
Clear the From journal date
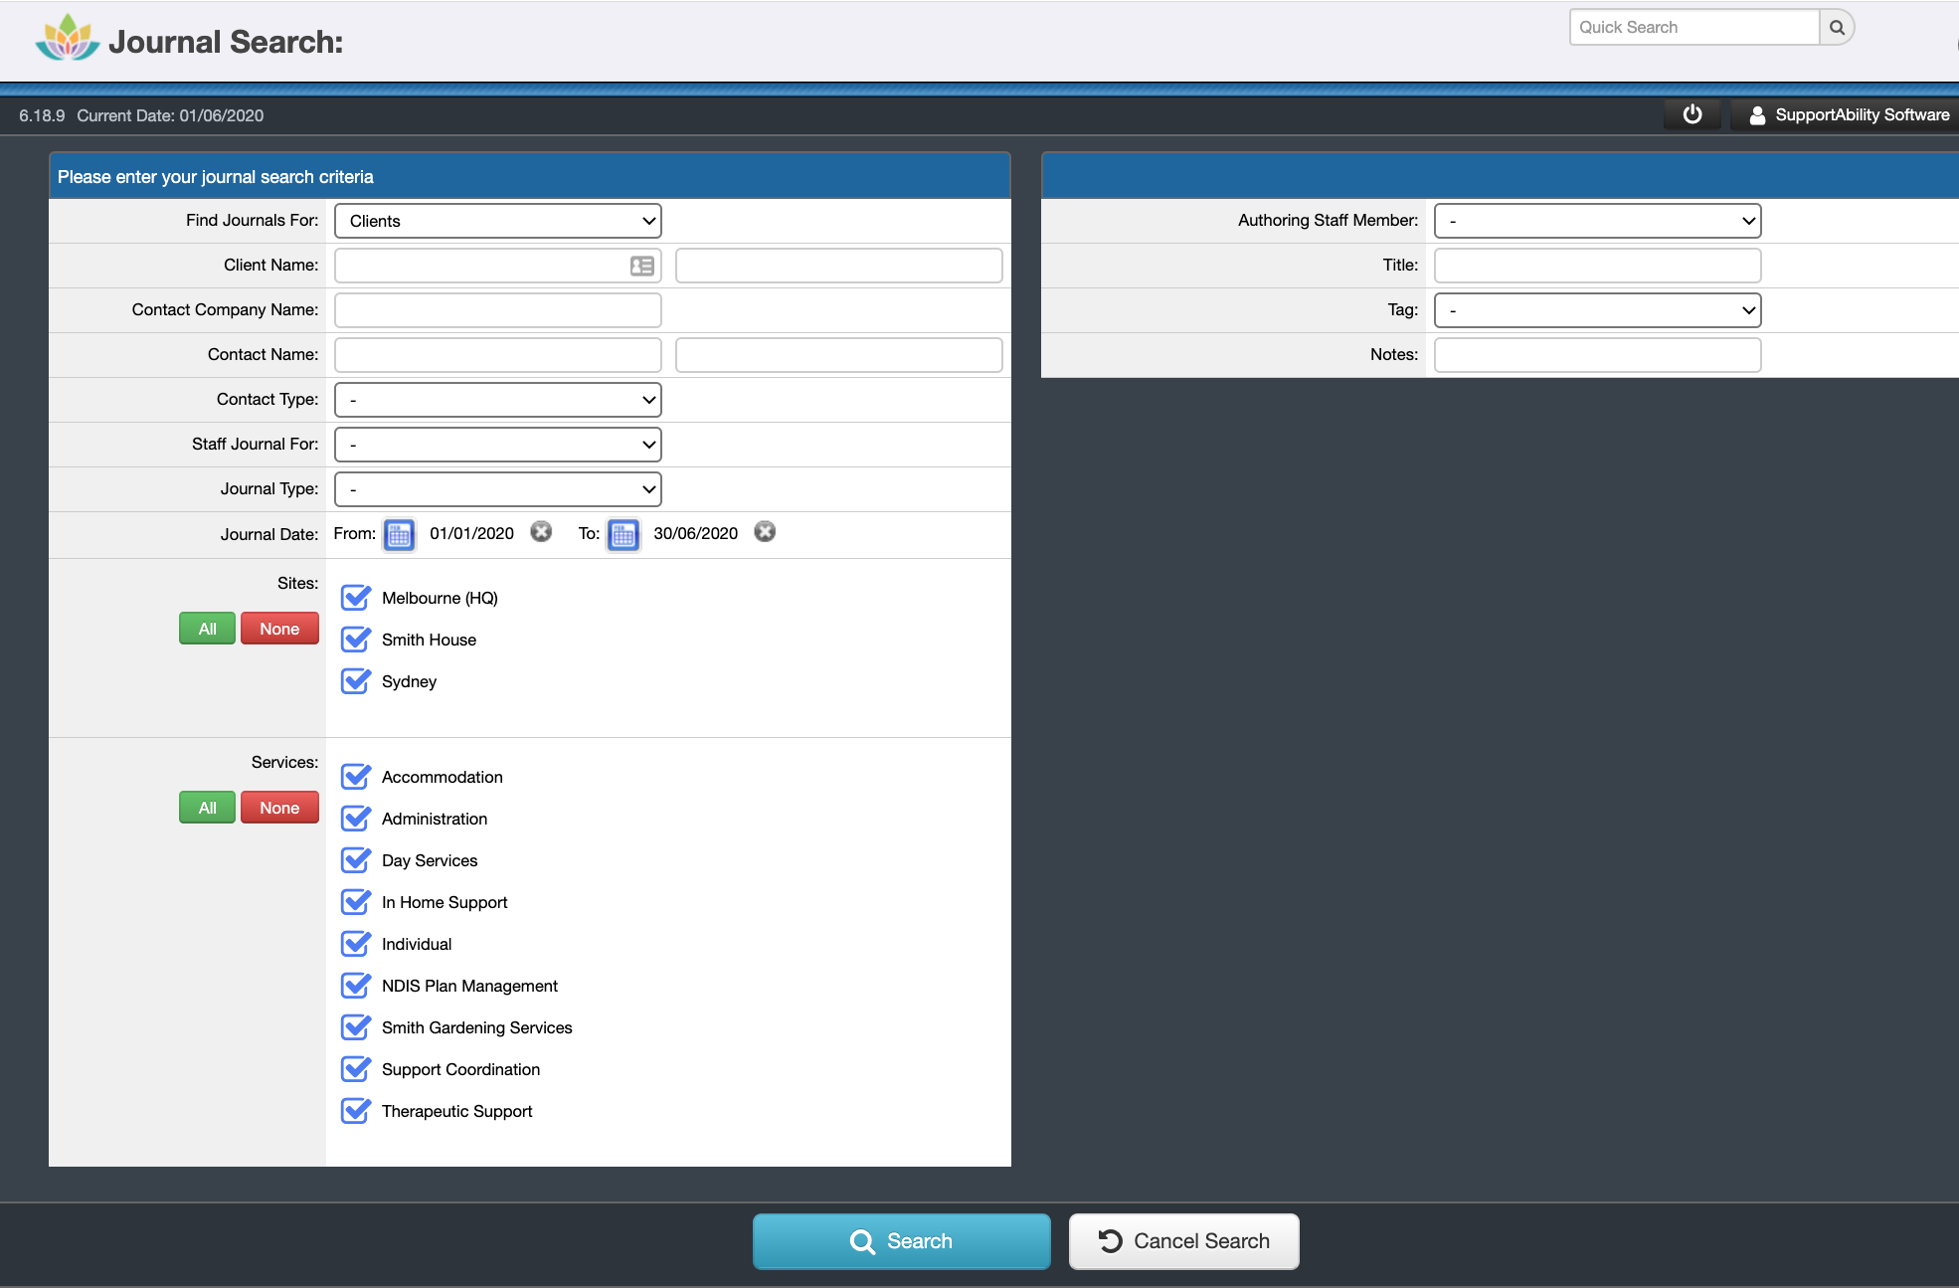541,532
